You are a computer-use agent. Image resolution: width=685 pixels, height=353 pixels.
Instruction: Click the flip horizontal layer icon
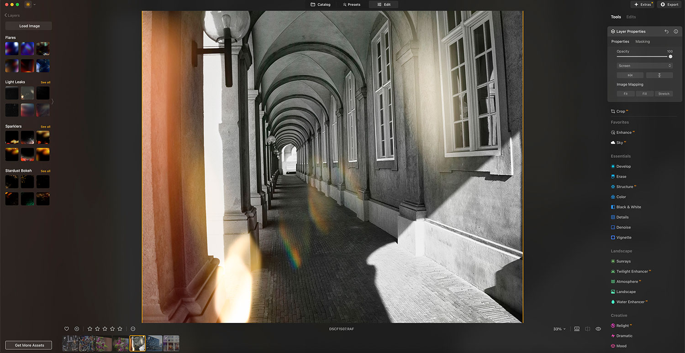point(630,75)
